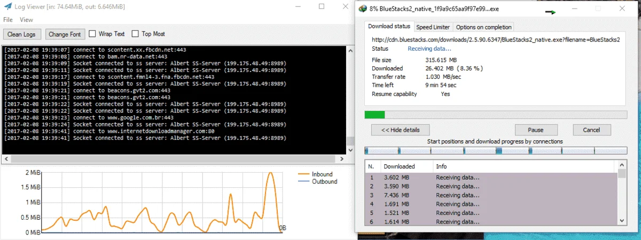This screenshot has width=641, height=240.
Task: Click the Resume capability Yes value
Action: point(445,94)
